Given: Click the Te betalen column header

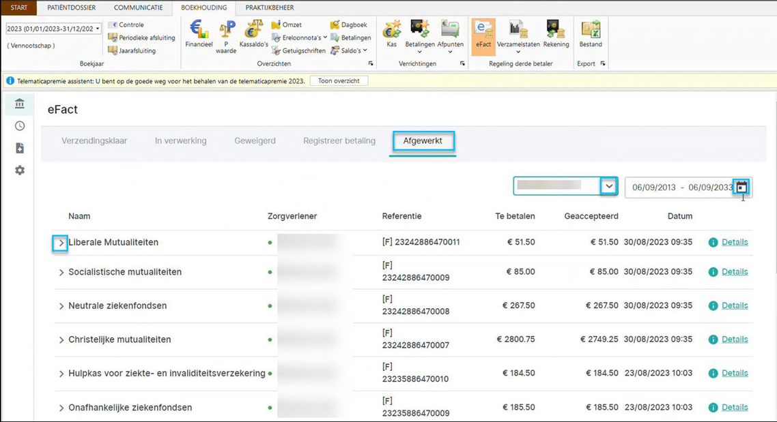Looking at the screenshot, I should click(x=515, y=216).
